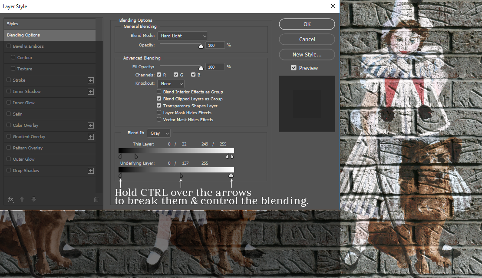Enable the Color Overlay checkbox
Screen dimensions: 482x278
tap(9, 125)
